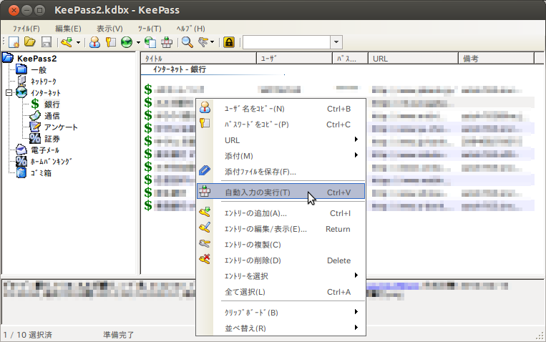Screen dimensions: 546x342
Task: Click the window resize grip in status bar
Action: pos(540,336)
